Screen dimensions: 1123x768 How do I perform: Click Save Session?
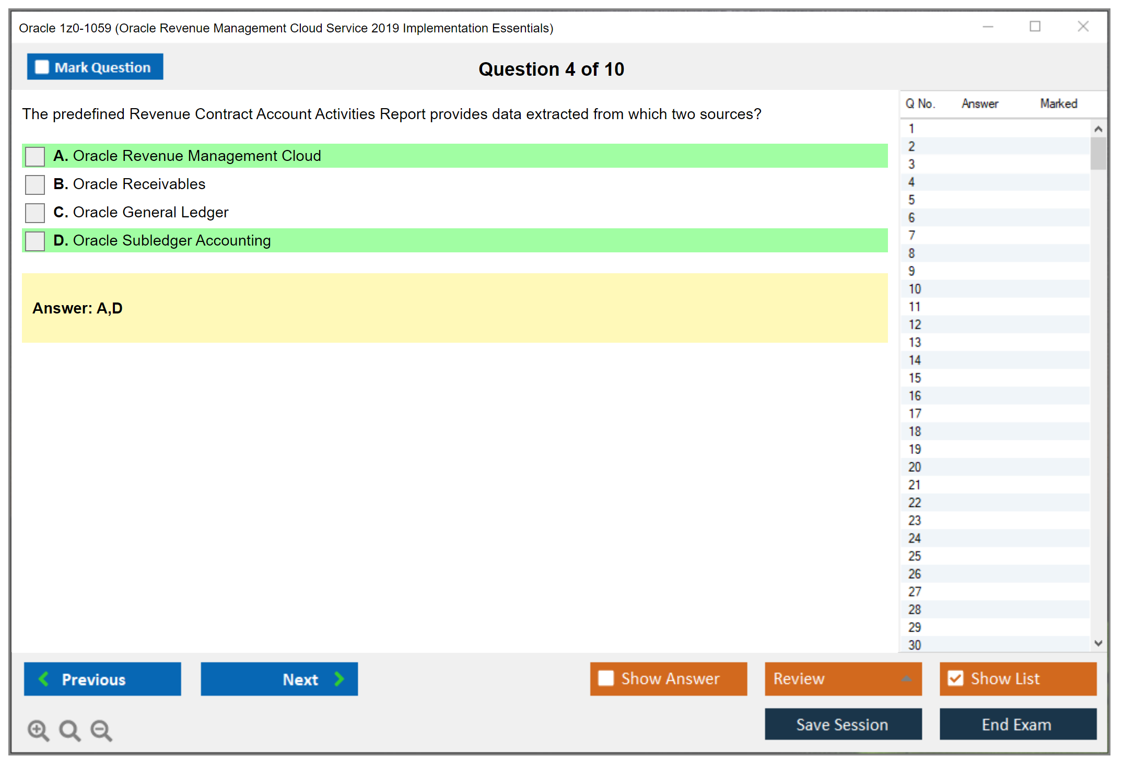(843, 724)
